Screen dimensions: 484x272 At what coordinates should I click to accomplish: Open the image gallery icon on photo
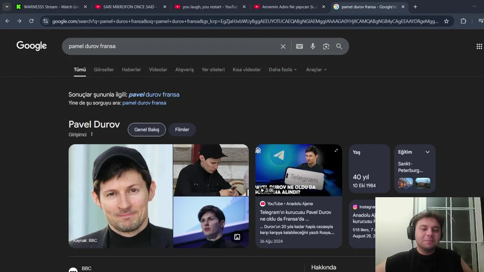237,237
